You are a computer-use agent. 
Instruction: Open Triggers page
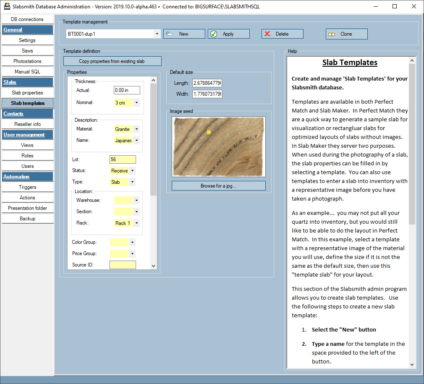click(27, 187)
